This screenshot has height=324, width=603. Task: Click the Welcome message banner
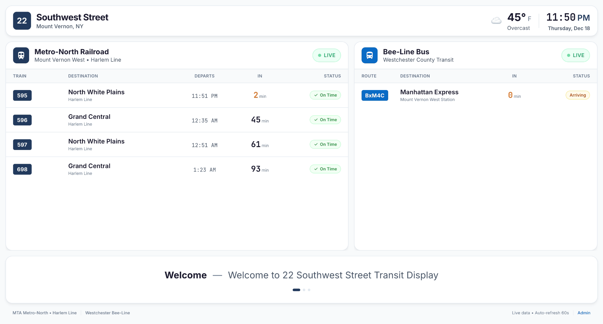[301, 275]
